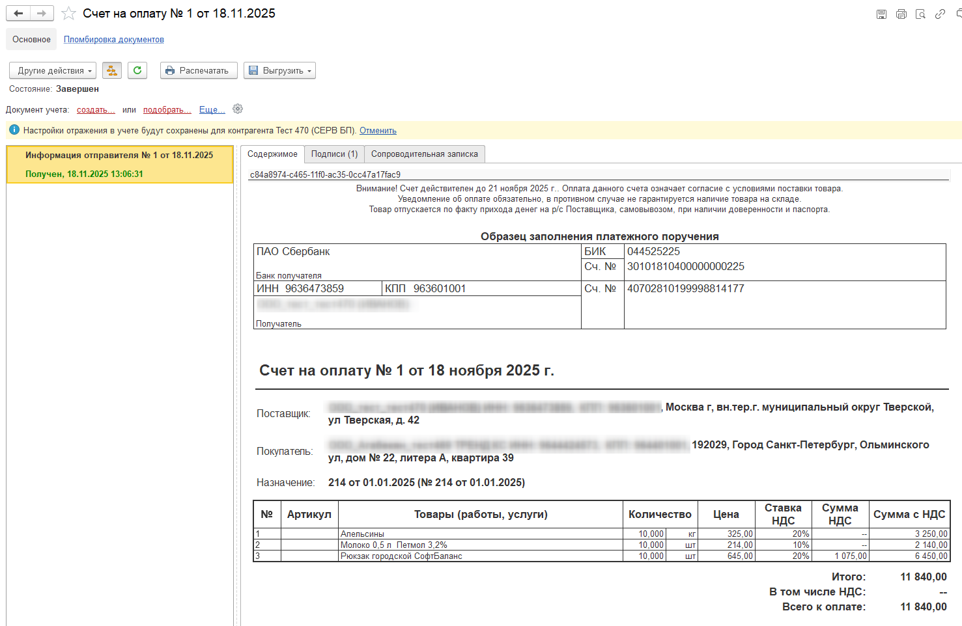The image size is (962, 626).
Task: Open the "Сопроводительная записка" tab
Action: click(x=424, y=154)
